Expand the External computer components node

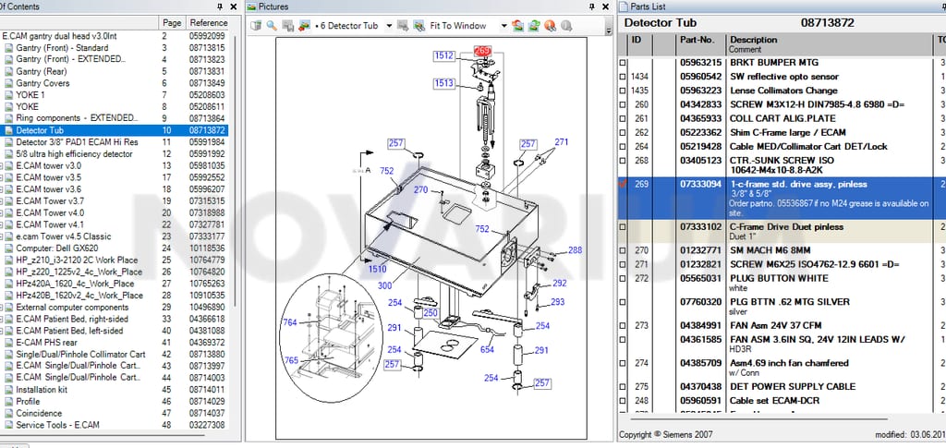pyautogui.click(x=1, y=307)
